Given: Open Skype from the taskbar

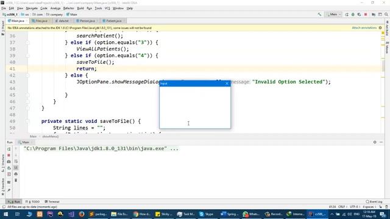Looking at the screenshot, I should 207,214.
